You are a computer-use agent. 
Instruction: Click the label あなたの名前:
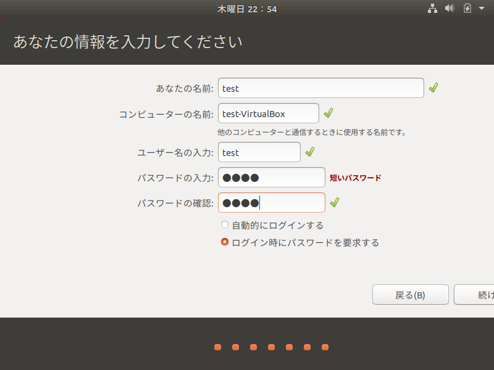click(x=185, y=88)
